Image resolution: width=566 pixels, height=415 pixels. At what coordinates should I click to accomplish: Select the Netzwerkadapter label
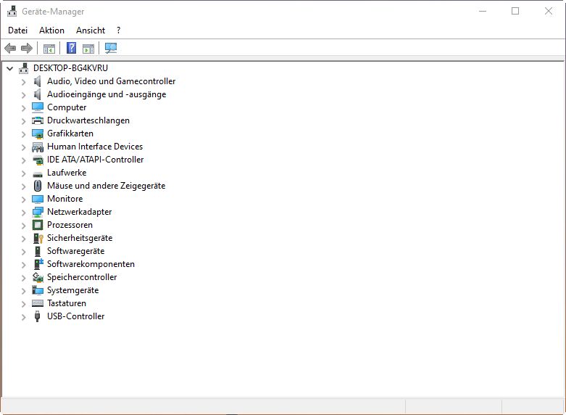80,212
